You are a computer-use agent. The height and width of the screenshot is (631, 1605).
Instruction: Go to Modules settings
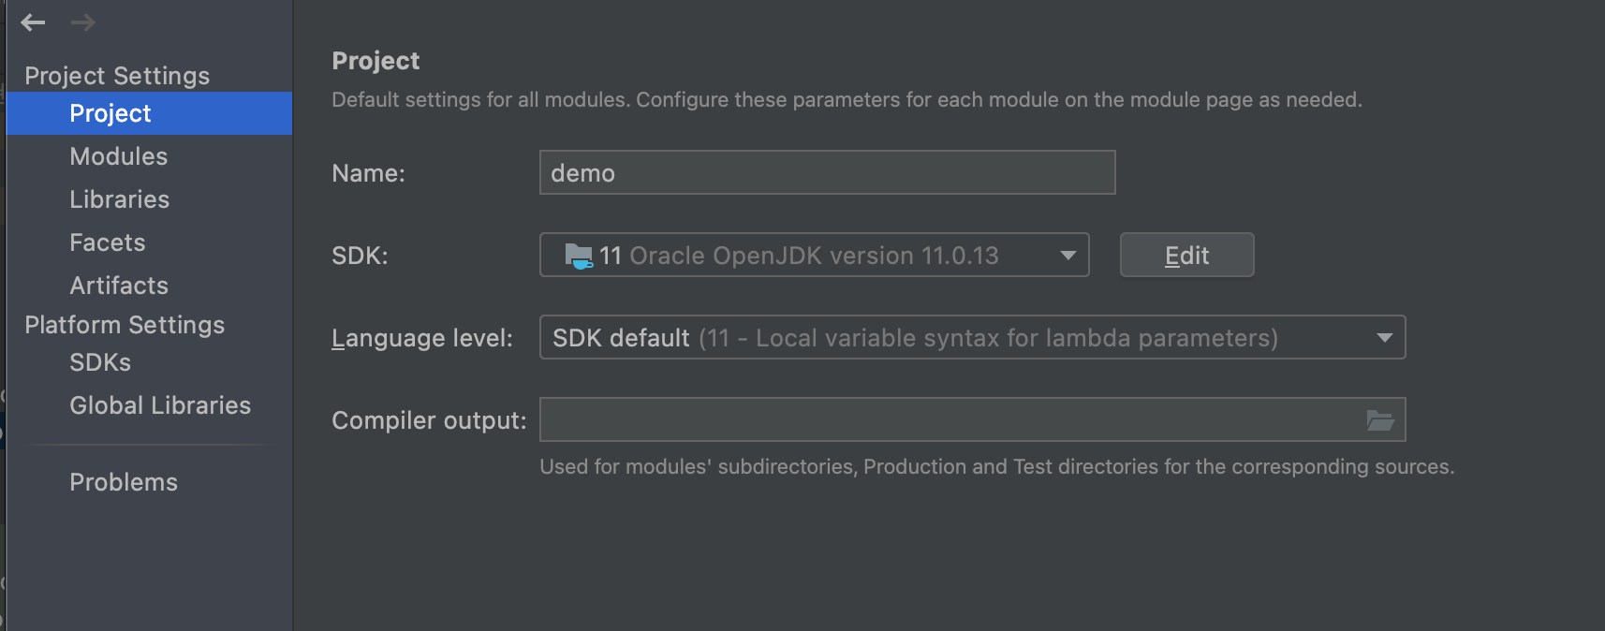pyautogui.click(x=119, y=156)
